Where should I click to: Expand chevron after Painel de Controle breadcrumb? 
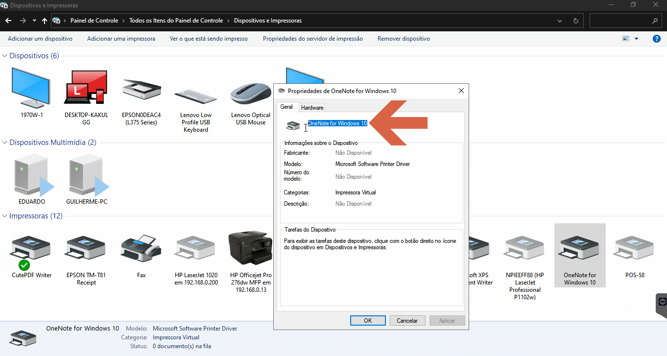(124, 21)
